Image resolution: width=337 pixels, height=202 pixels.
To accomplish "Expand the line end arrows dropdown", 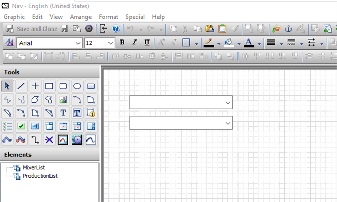I will 322,44.
